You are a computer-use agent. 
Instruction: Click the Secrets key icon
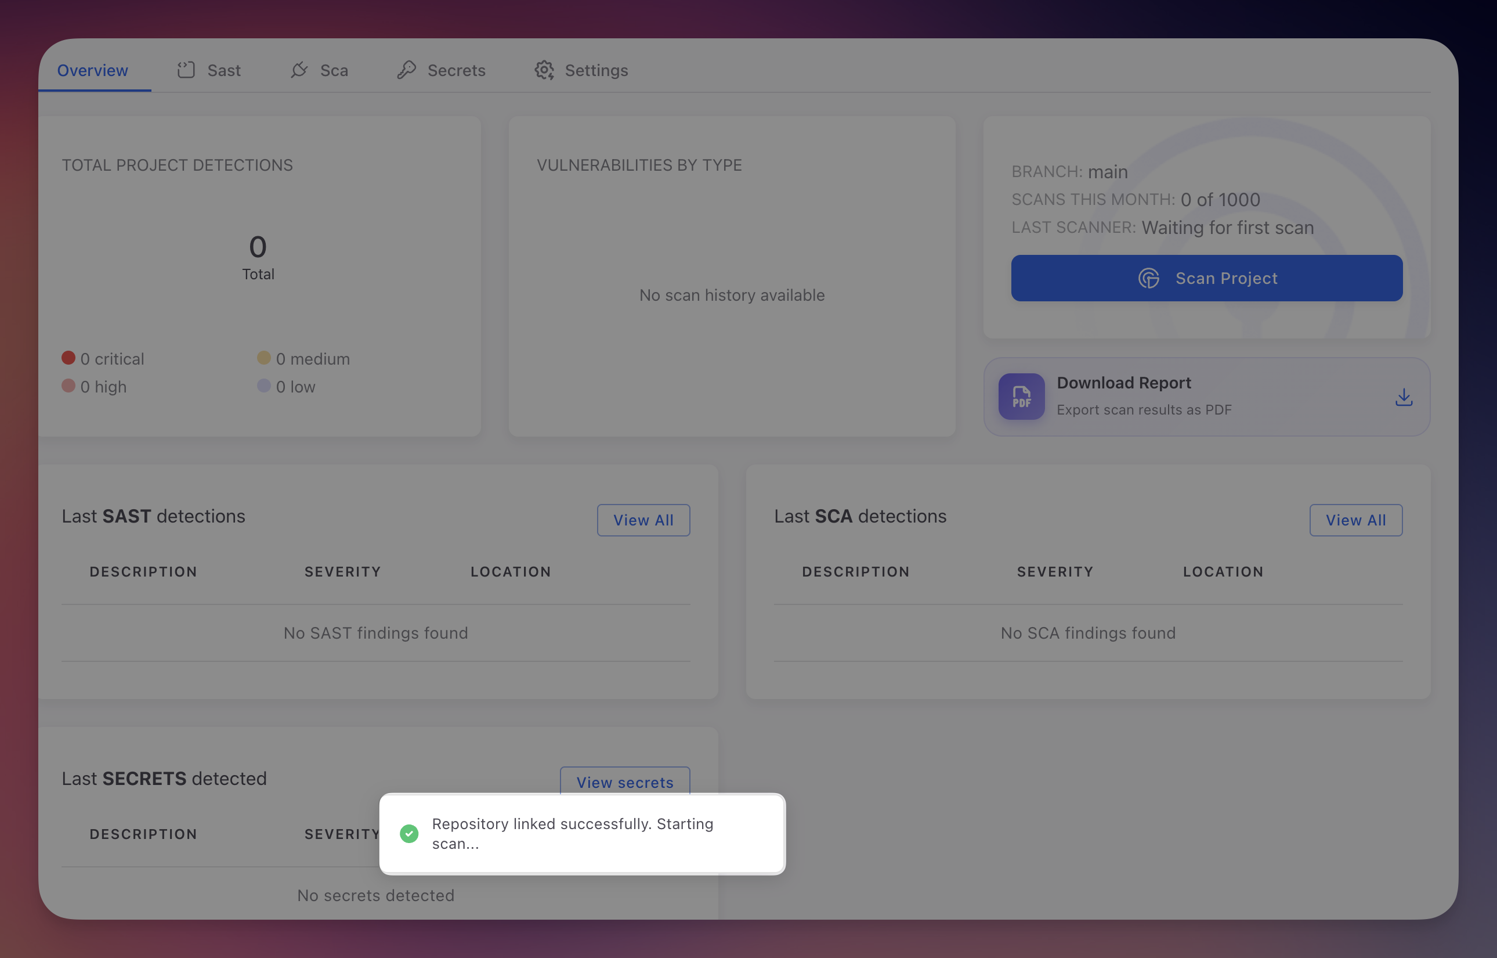point(407,70)
